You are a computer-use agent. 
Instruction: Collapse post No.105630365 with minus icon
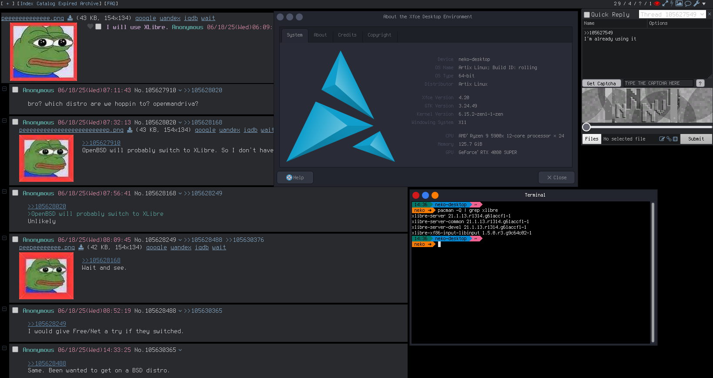click(4, 348)
